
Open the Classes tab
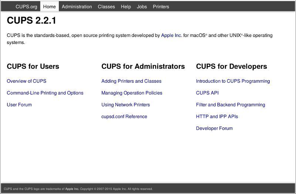click(x=106, y=7)
